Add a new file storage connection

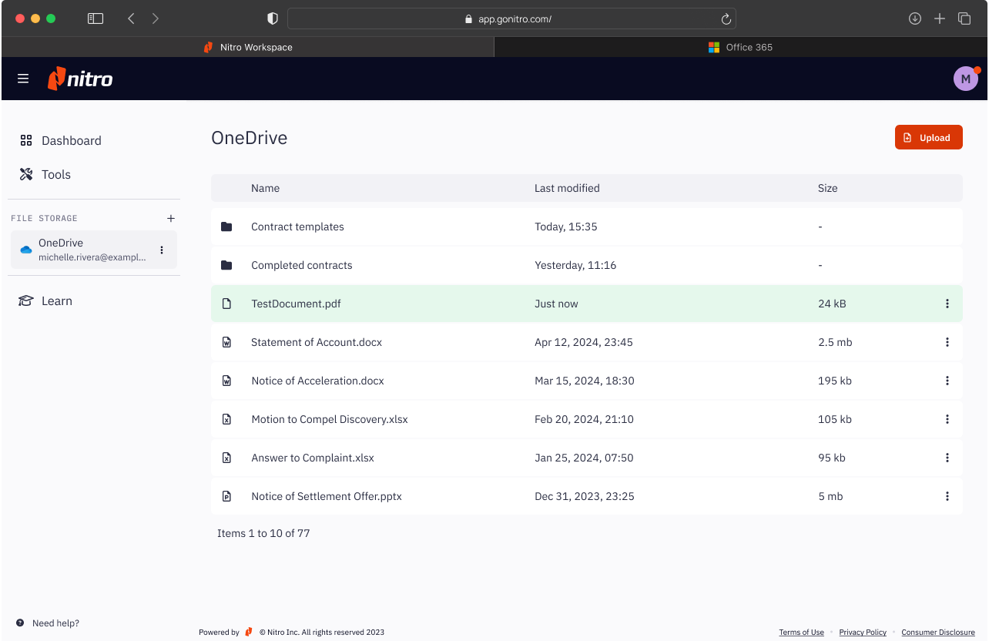coord(171,219)
